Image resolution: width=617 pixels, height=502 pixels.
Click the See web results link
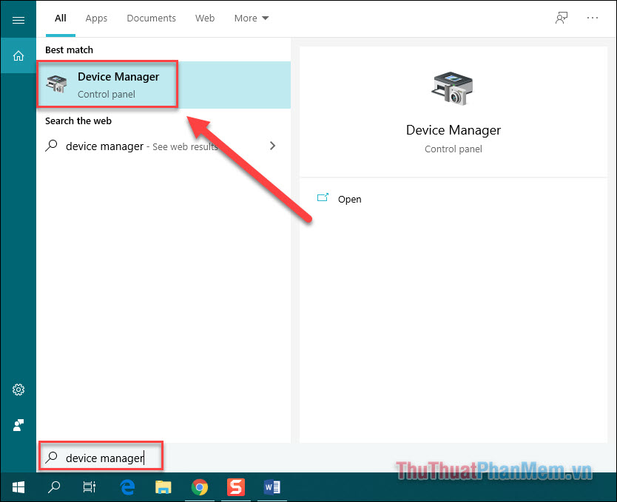click(x=186, y=146)
